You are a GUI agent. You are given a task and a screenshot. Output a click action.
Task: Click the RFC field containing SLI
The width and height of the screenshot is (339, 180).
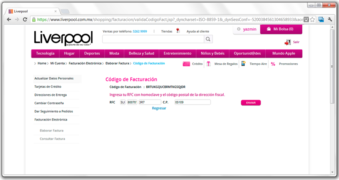pyautogui.click(x=123, y=102)
